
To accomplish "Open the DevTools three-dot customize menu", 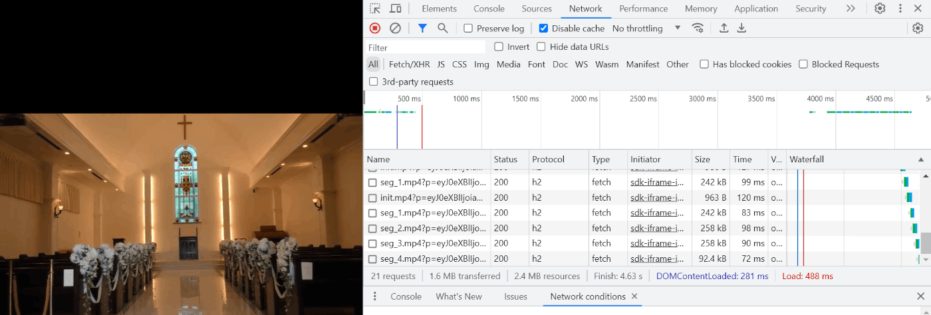I will [900, 9].
